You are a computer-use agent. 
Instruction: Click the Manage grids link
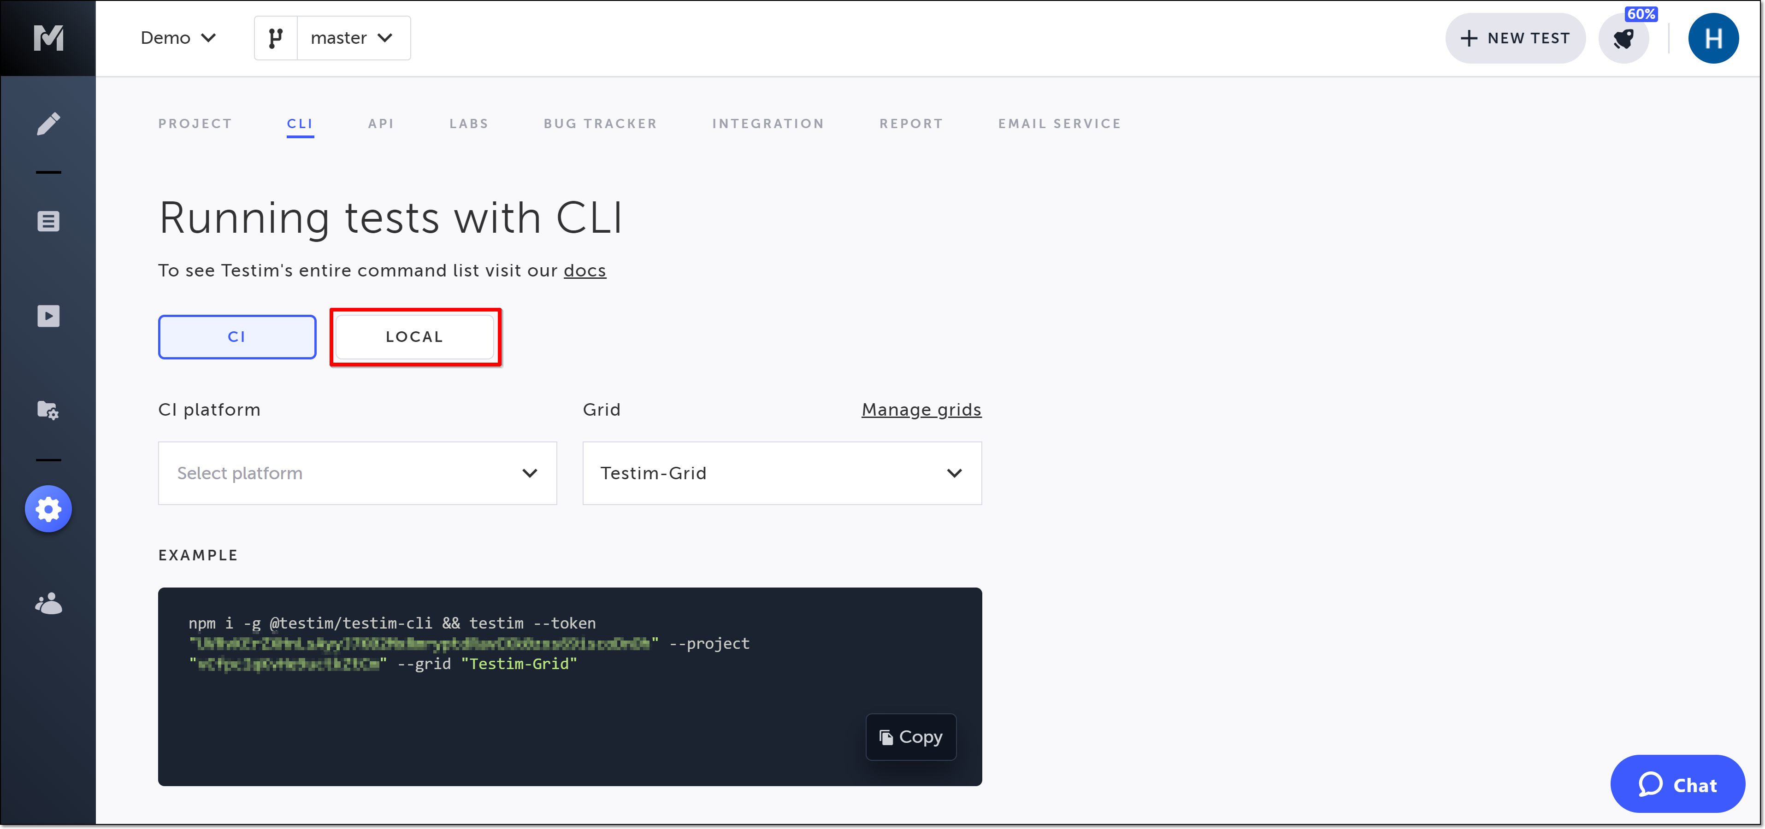(921, 410)
